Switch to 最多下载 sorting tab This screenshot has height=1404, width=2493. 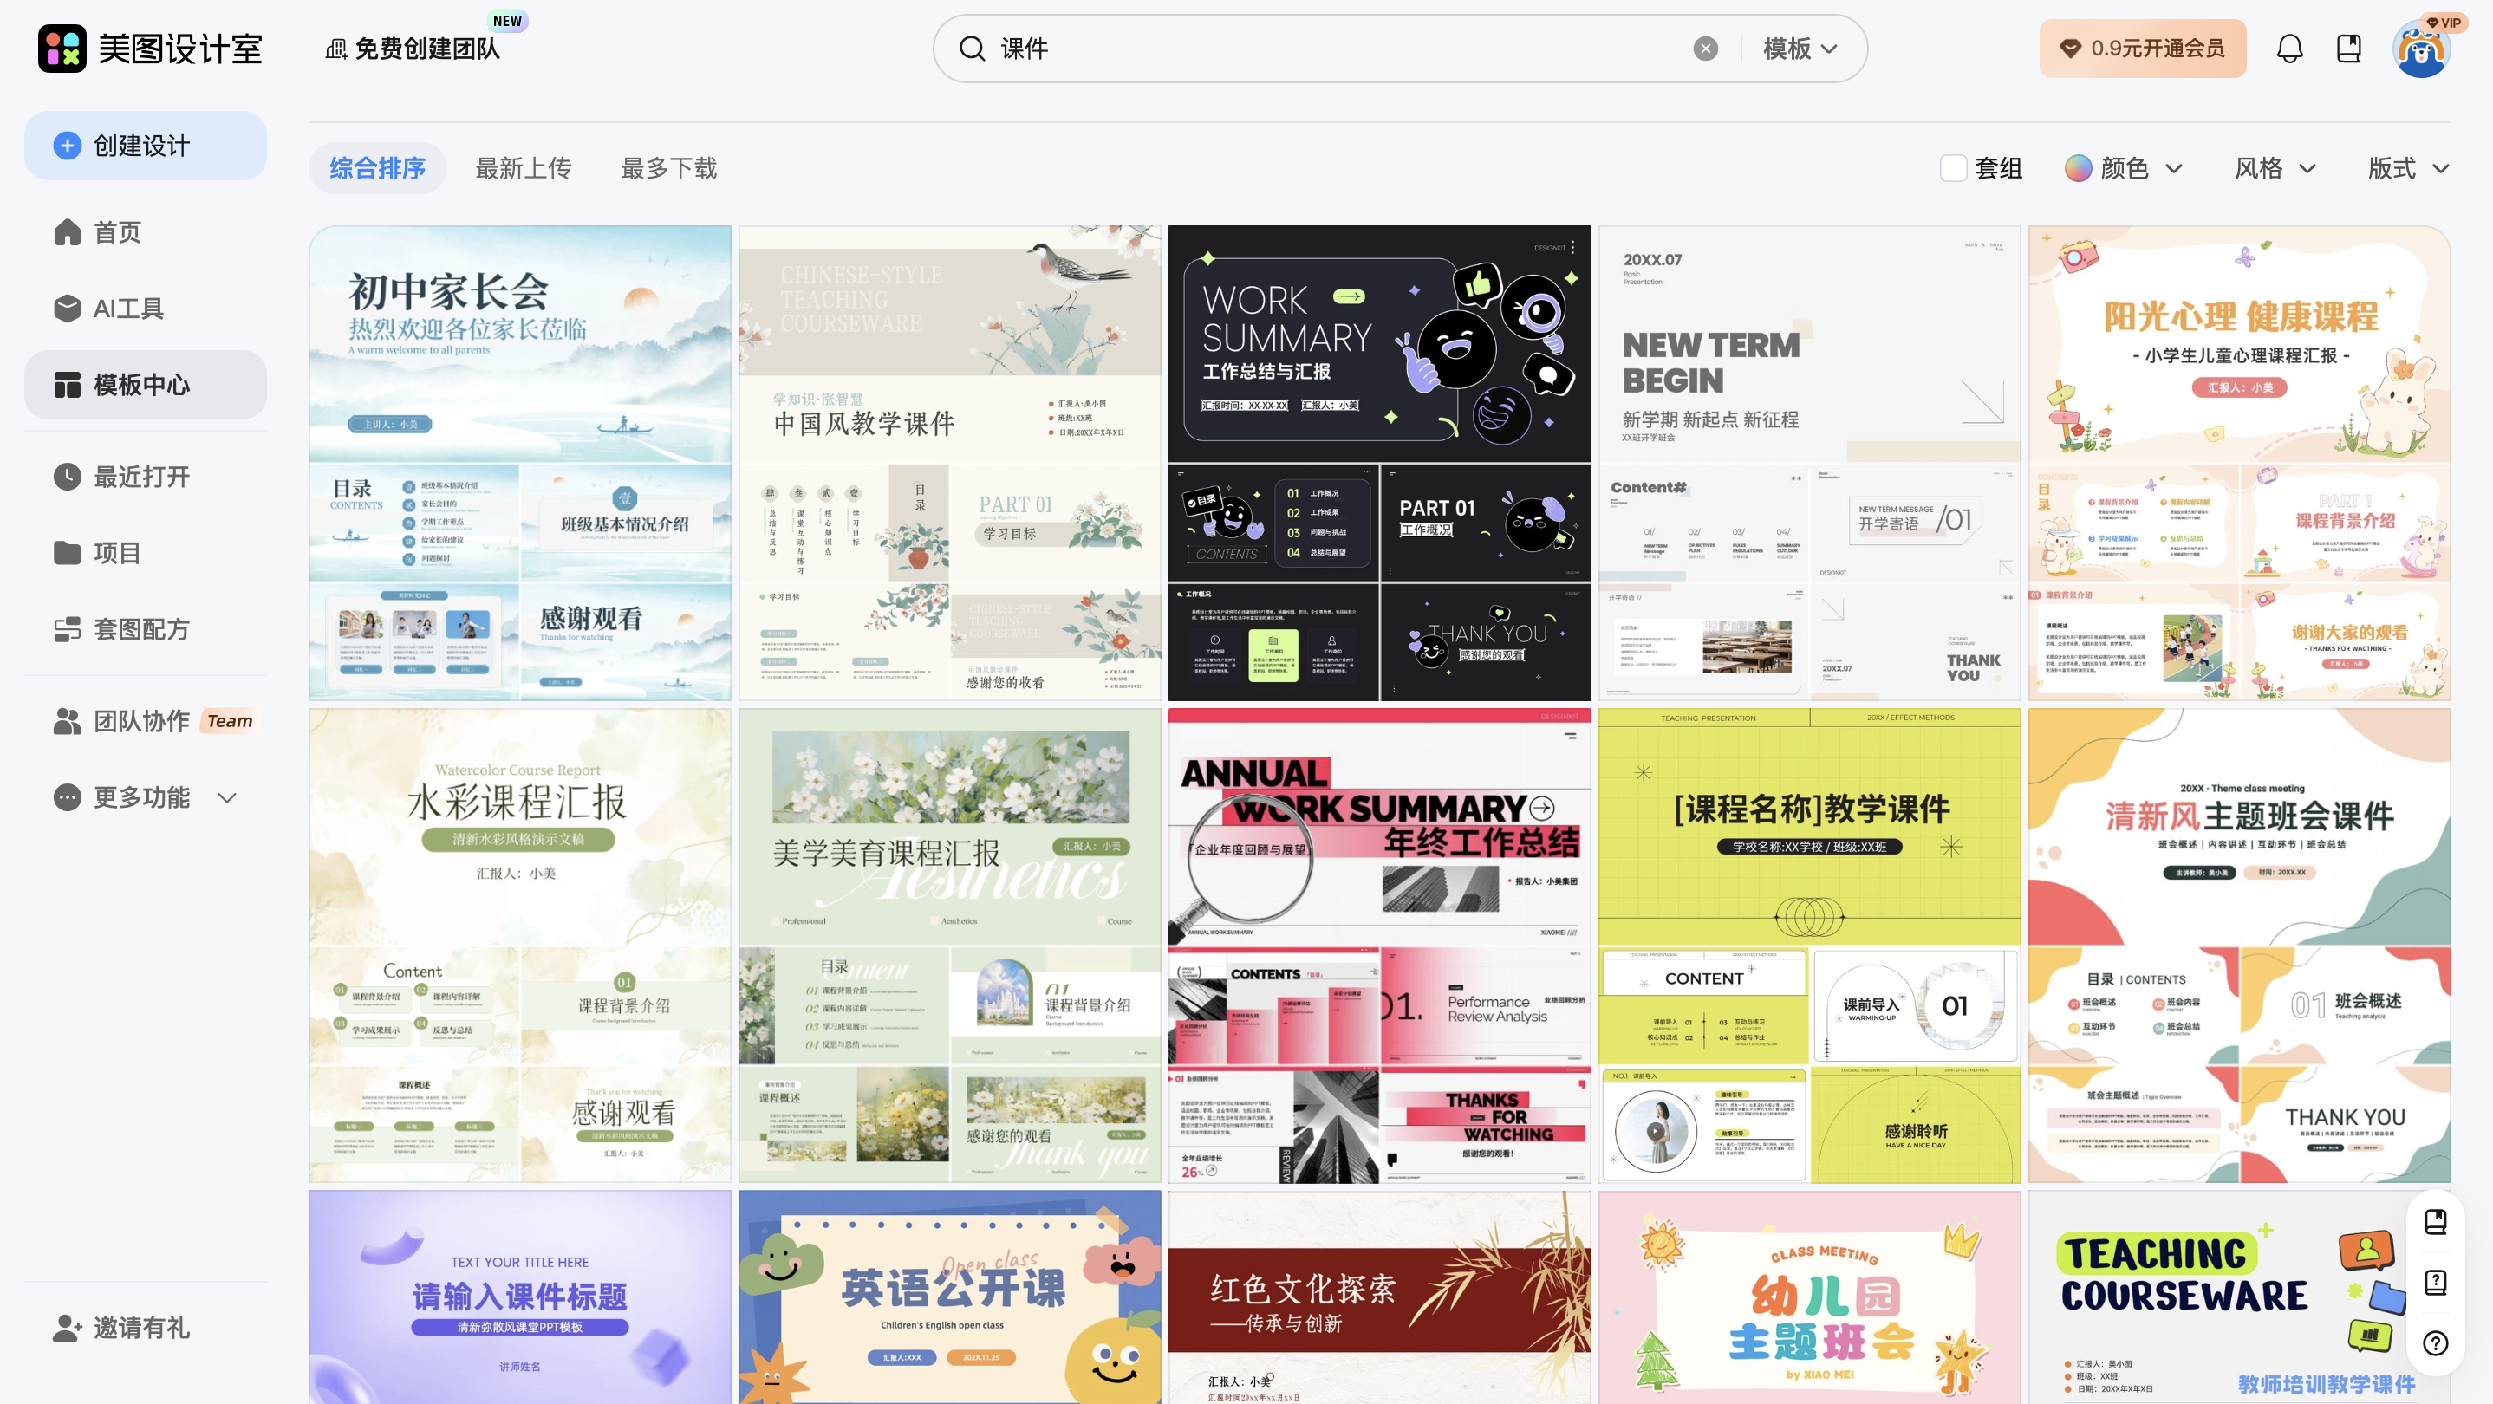pyautogui.click(x=668, y=168)
